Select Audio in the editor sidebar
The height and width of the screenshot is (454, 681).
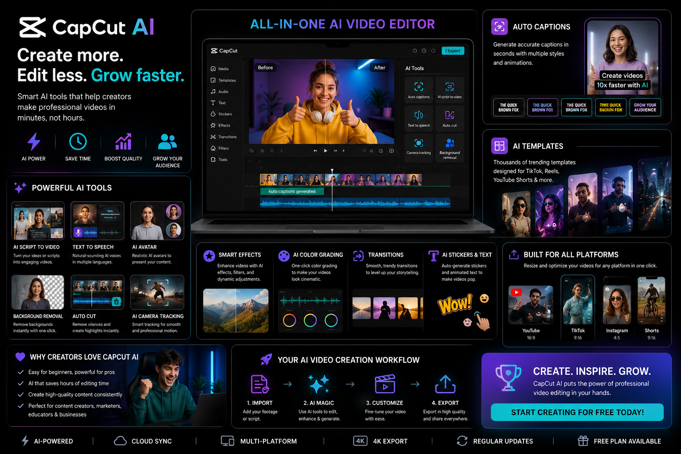click(x=219, y=92)
